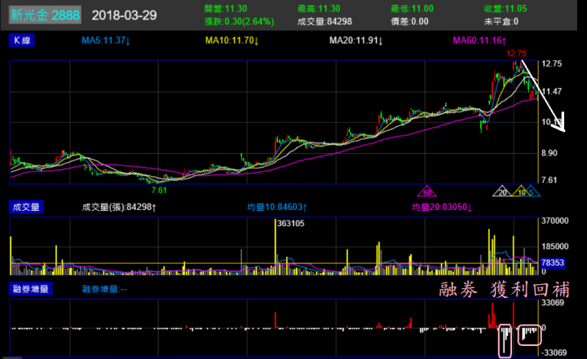Select the 融券增量 panel label
The image size is (587, 359).
31,289
